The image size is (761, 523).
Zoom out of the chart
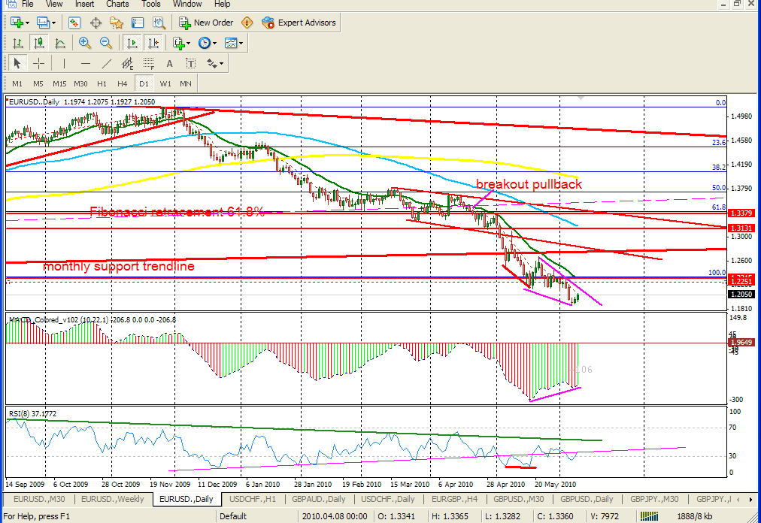pyautogui.click(x=106, y=43)
